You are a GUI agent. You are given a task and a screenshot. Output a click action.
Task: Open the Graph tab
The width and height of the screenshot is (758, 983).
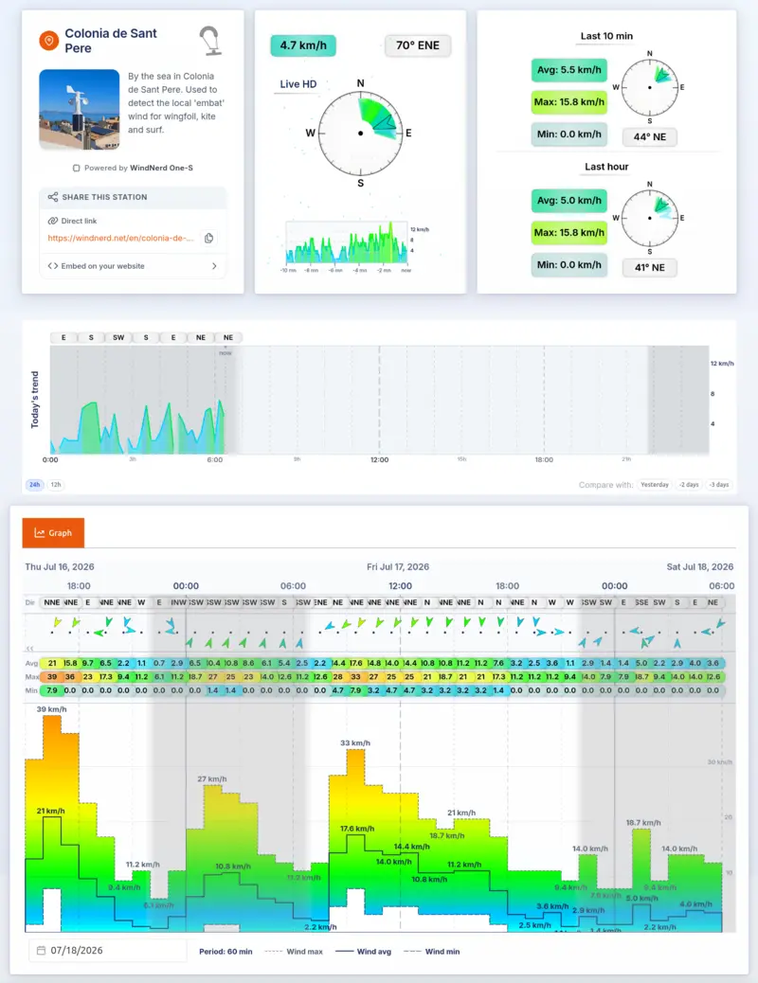(x=53, y=533)
